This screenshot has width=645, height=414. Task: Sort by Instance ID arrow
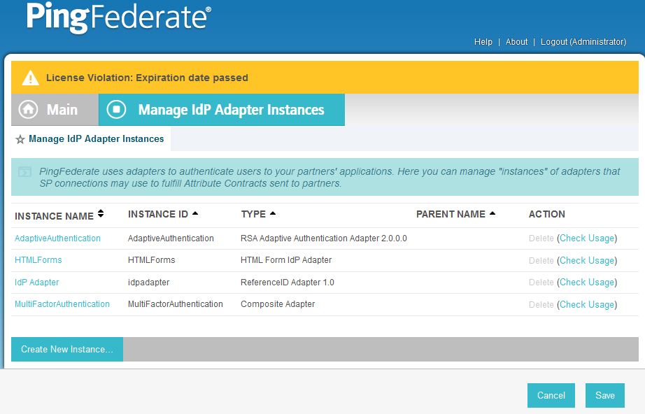tap(195, 213)
